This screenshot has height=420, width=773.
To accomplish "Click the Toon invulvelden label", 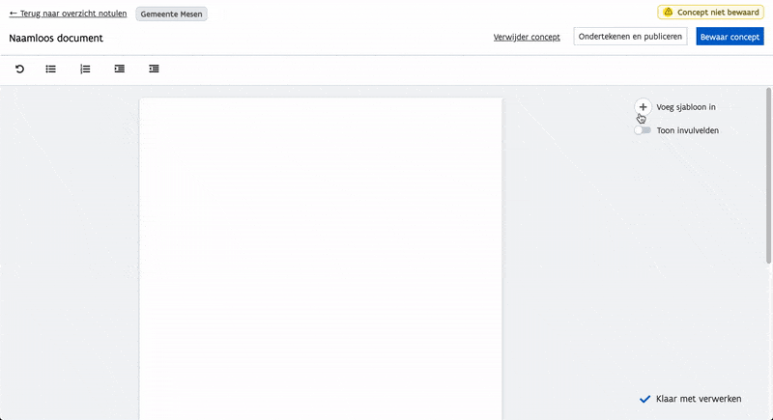I will pyautogui.click(x=687, y=130).
